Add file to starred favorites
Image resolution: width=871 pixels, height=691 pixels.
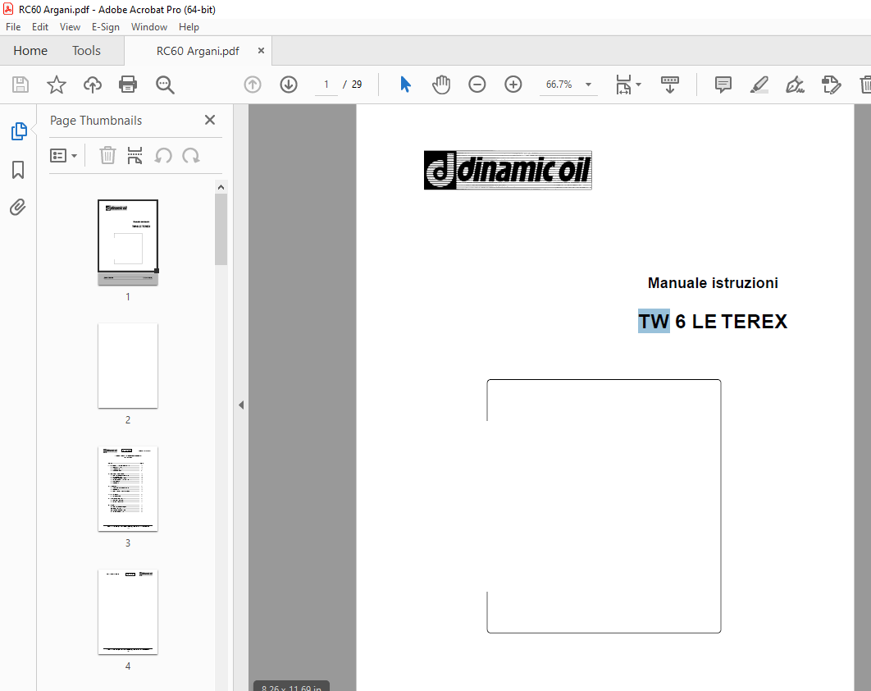[56, 85]
